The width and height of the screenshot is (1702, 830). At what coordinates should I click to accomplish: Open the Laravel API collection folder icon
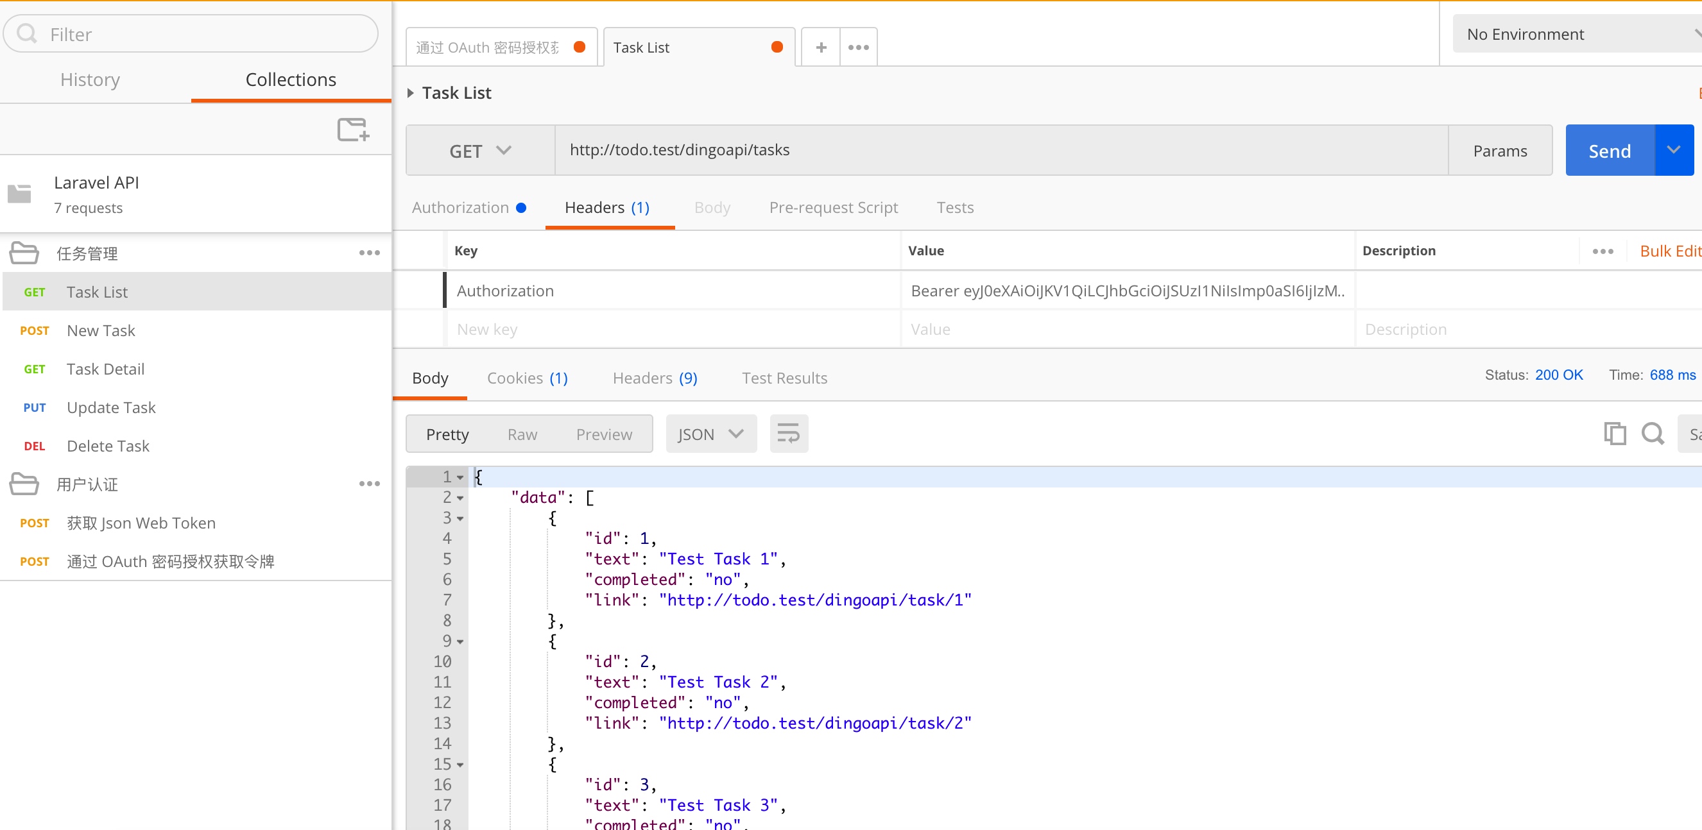pos(19,194)
